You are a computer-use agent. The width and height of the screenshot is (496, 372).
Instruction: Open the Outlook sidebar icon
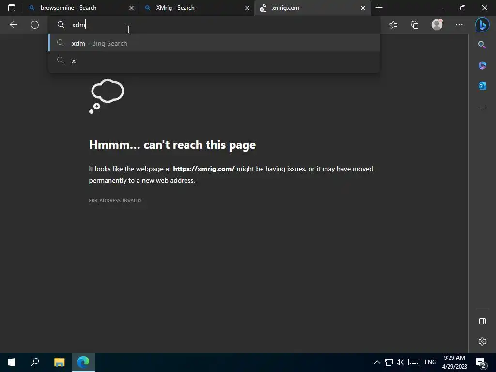[482, 86]
